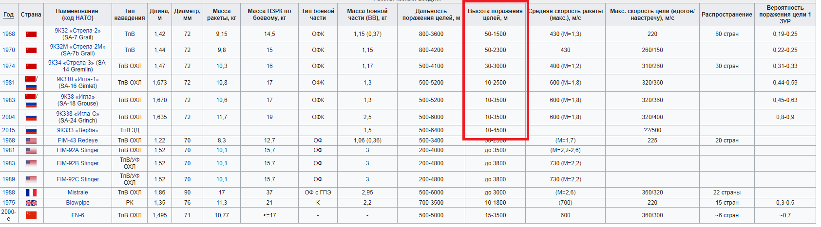This screenshot has height=227, width=821.
Task: Click the «10-4500» altitude cell in the Верба row
Action: (495, 130)
